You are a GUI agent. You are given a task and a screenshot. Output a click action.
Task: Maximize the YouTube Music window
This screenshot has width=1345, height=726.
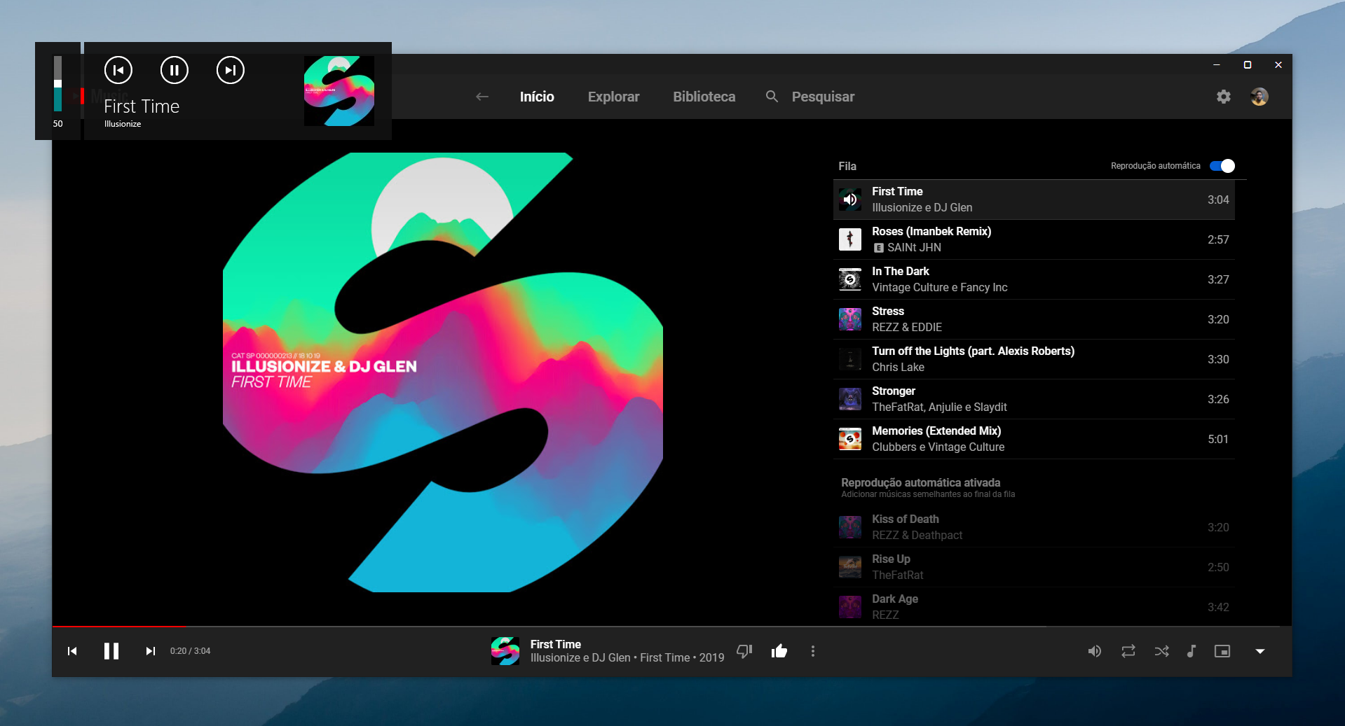1248,64
